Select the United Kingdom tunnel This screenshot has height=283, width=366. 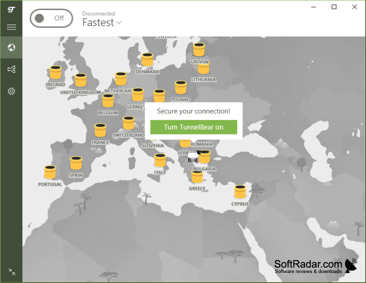pos(80,80)
